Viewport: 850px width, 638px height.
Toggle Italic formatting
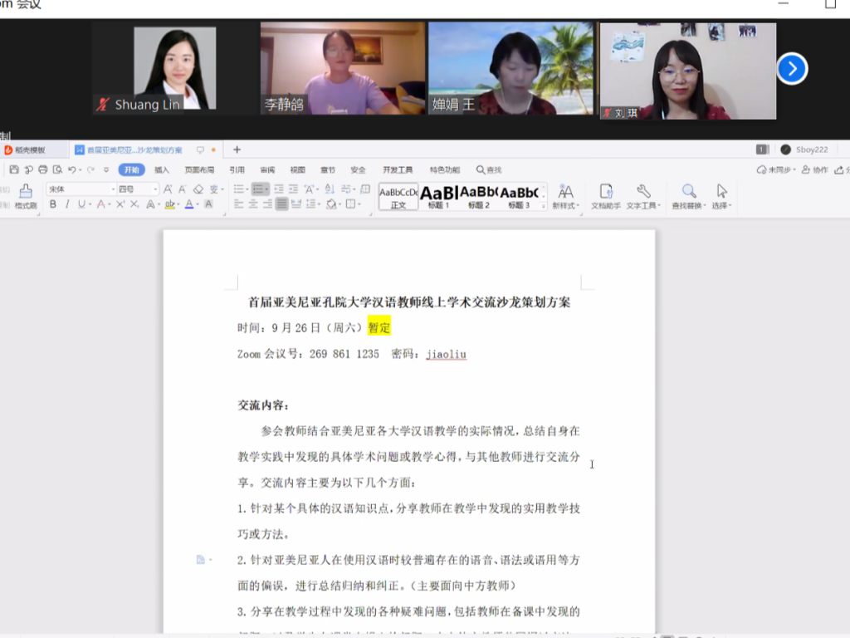(67, 204)
